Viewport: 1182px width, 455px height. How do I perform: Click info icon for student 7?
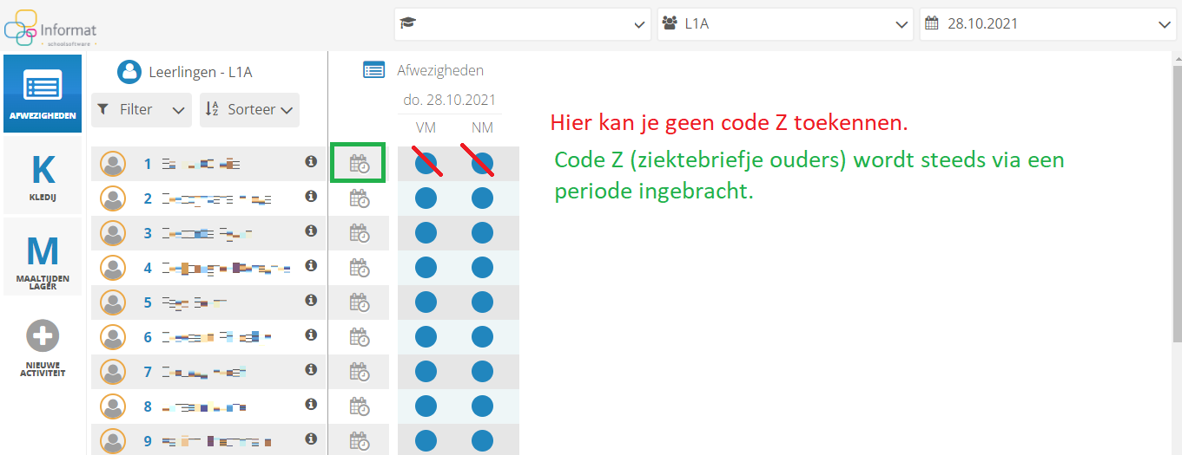click(311, 370)
